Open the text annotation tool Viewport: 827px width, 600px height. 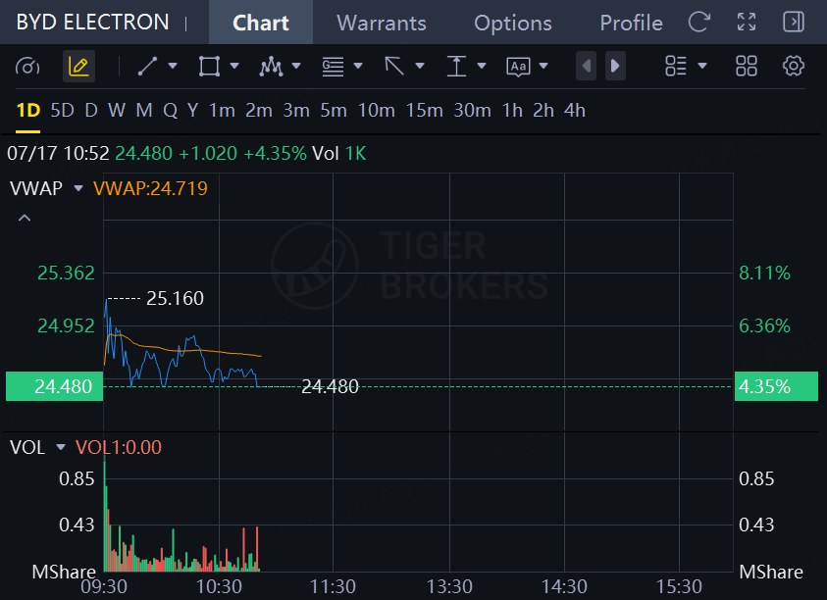(518, 67)
